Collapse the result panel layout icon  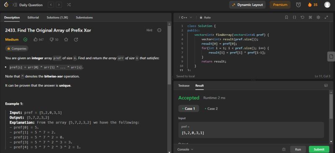click(x=326, y=85)
